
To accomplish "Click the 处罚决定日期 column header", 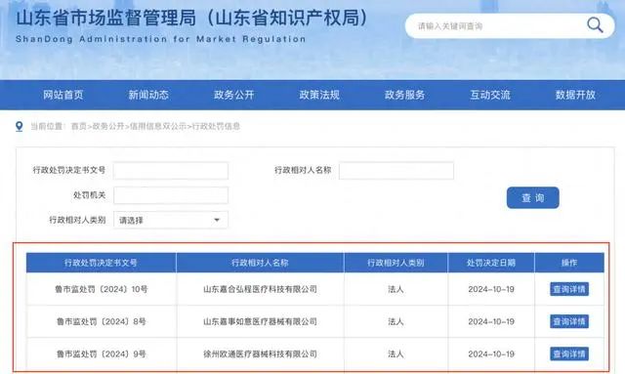I will [x=491, y=263].
